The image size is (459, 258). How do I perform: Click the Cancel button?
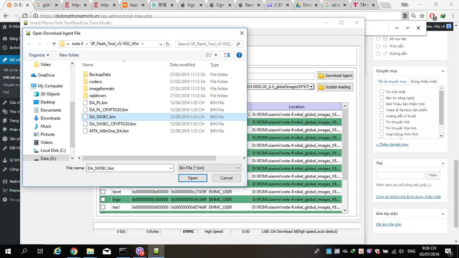(x=226, y=178)
